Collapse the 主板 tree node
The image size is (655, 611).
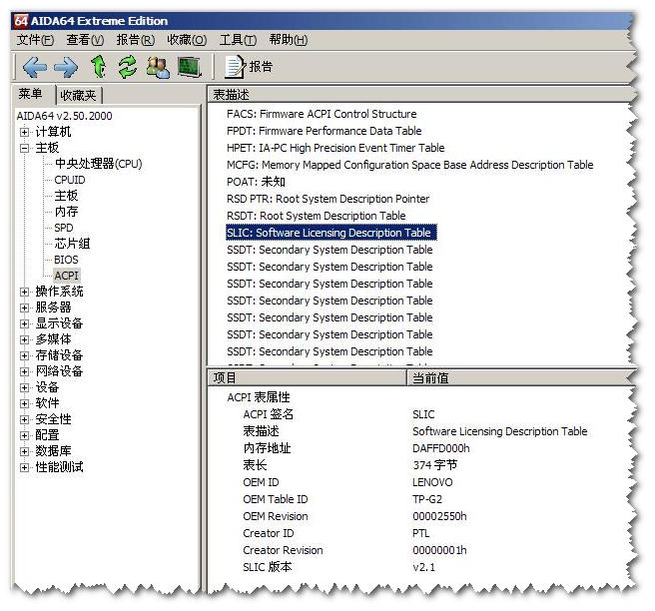pos(24,149)
